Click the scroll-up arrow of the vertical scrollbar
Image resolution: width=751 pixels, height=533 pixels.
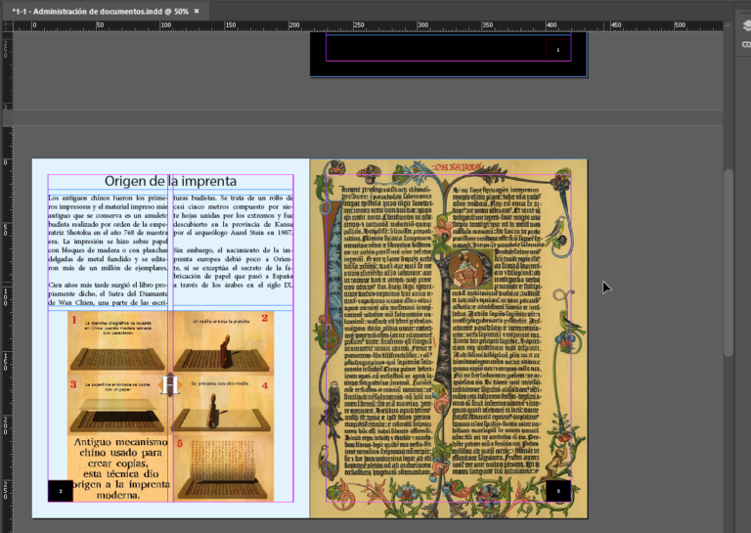pos(728,25)
